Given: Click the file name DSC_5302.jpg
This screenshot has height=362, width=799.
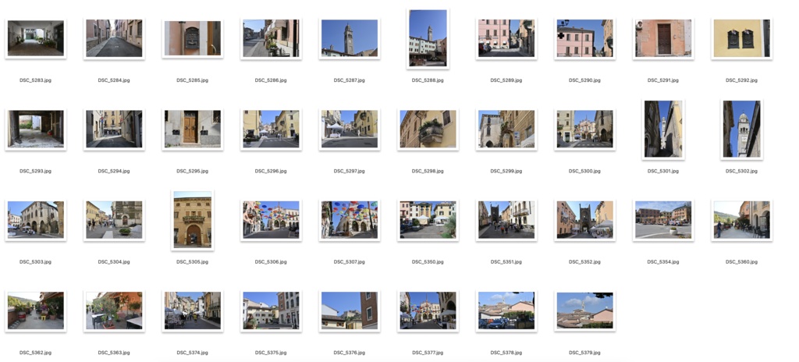Looking at the screenshot, I should pyautogui.click(x=742, y=172).
